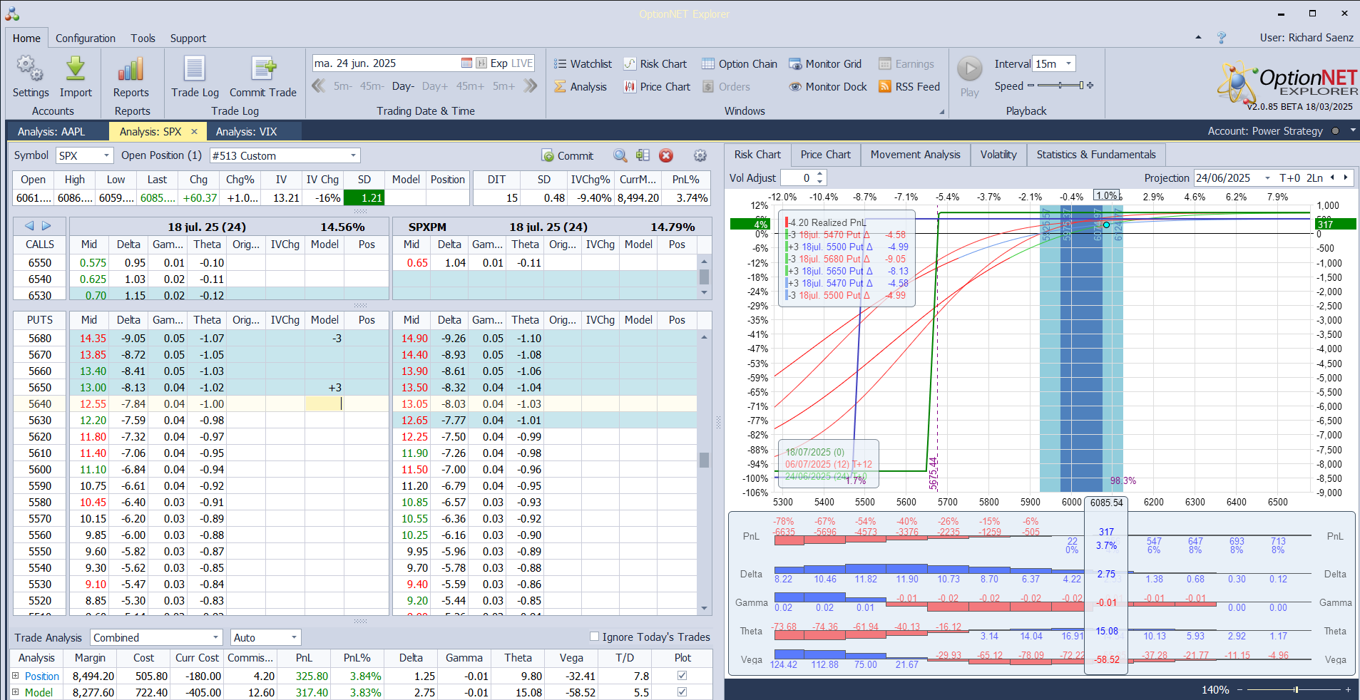This screenshot has height=700, width=1360.
Task: Open the account options dropdown arrow
Action: click(1352, 130)
